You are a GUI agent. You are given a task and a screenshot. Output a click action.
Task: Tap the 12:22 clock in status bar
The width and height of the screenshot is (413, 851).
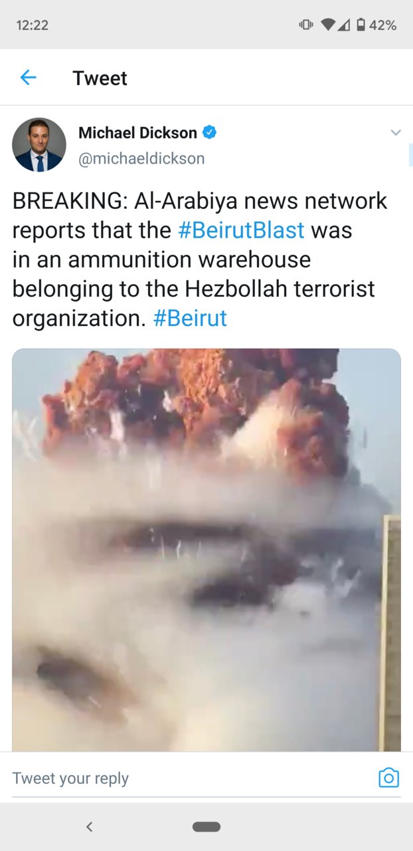32,25
